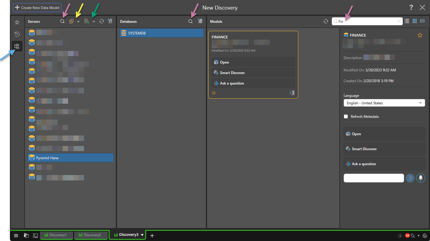Switch Models to grid view
430x241 pixels.
coord(415,21)
